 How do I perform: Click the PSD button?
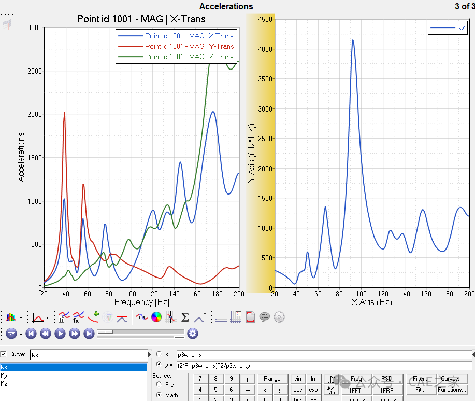[387, 379]
